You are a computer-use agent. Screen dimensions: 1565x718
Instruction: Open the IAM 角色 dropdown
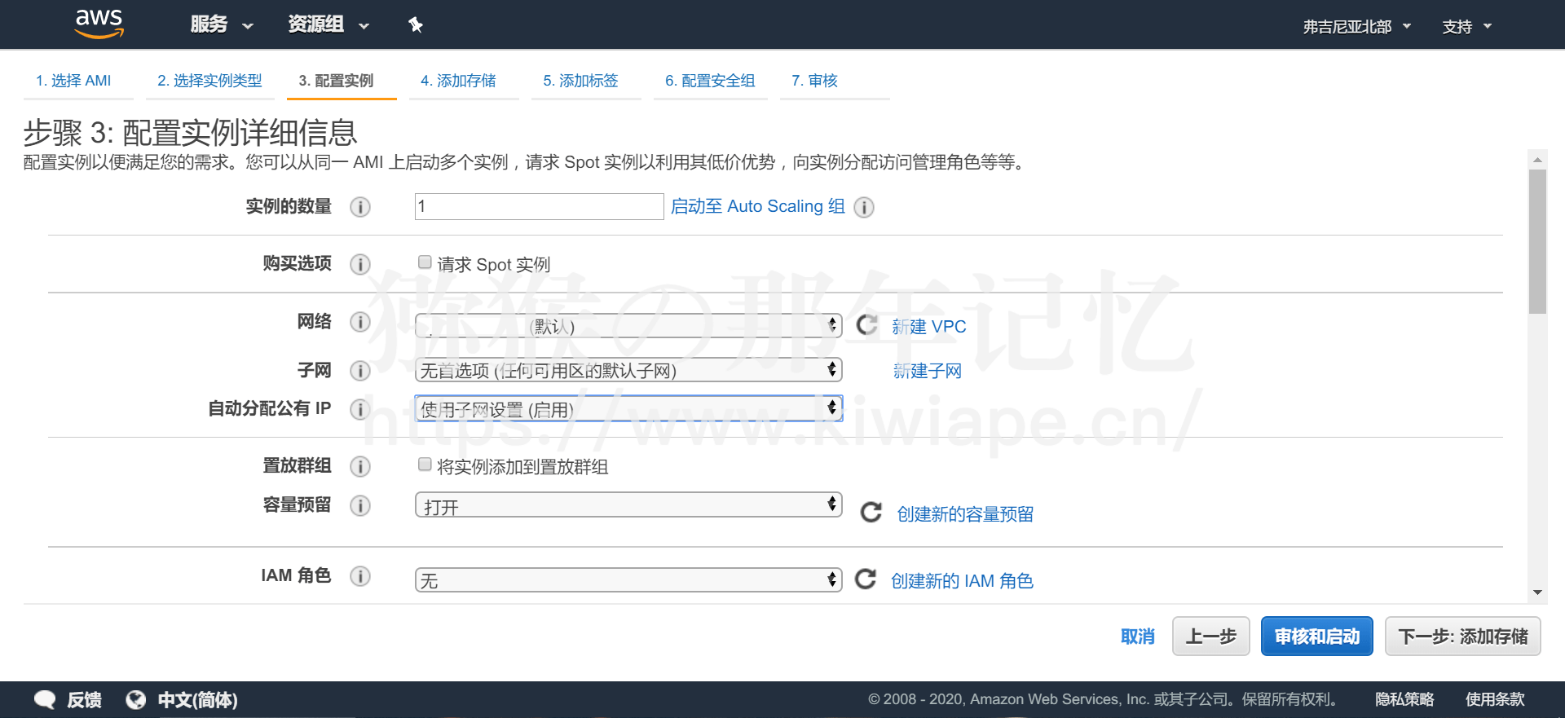pyautogui.click(x=628, y=579)
